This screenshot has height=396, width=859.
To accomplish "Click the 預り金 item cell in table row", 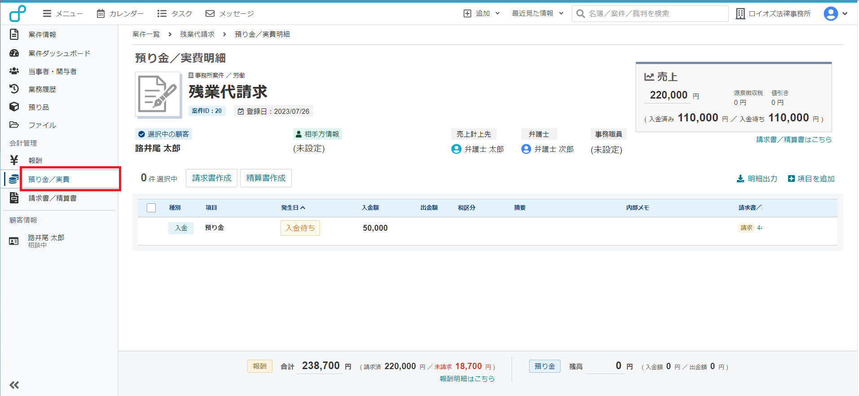I will tap(215, 228).
